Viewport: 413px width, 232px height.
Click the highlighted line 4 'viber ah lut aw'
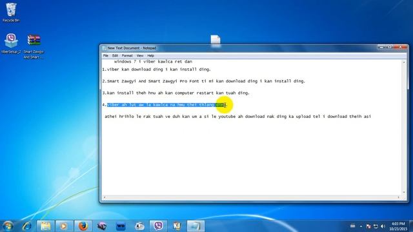coord(166,104)
